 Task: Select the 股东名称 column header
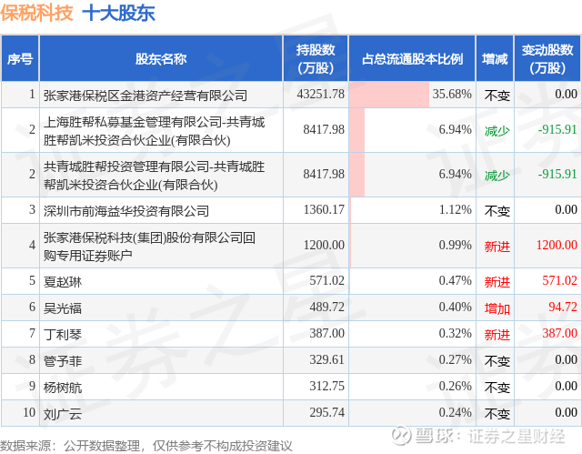coord(161,58)
